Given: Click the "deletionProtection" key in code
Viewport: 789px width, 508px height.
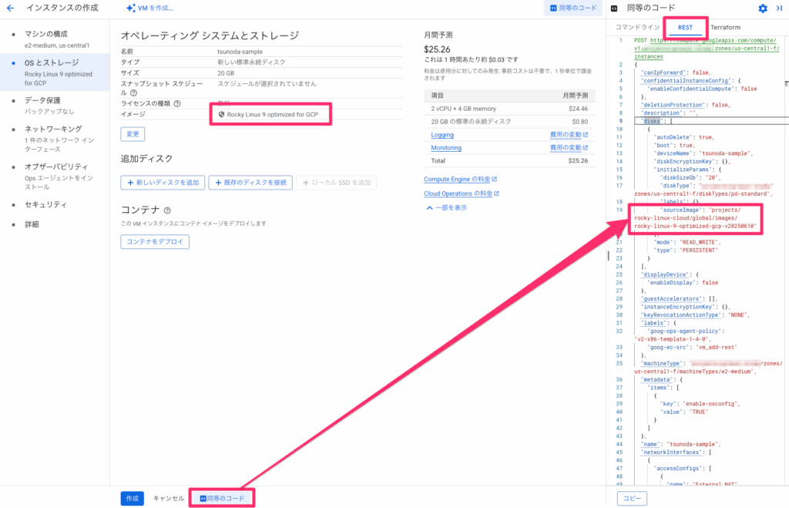Looking at the screenshot, I should pyautogui.click(x=673, y=105).
